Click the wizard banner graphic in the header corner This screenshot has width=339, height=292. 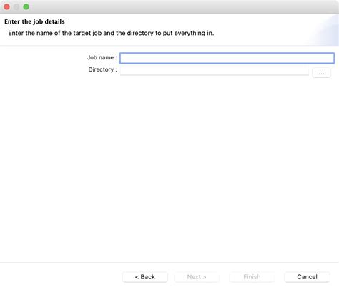pos(324,30)
